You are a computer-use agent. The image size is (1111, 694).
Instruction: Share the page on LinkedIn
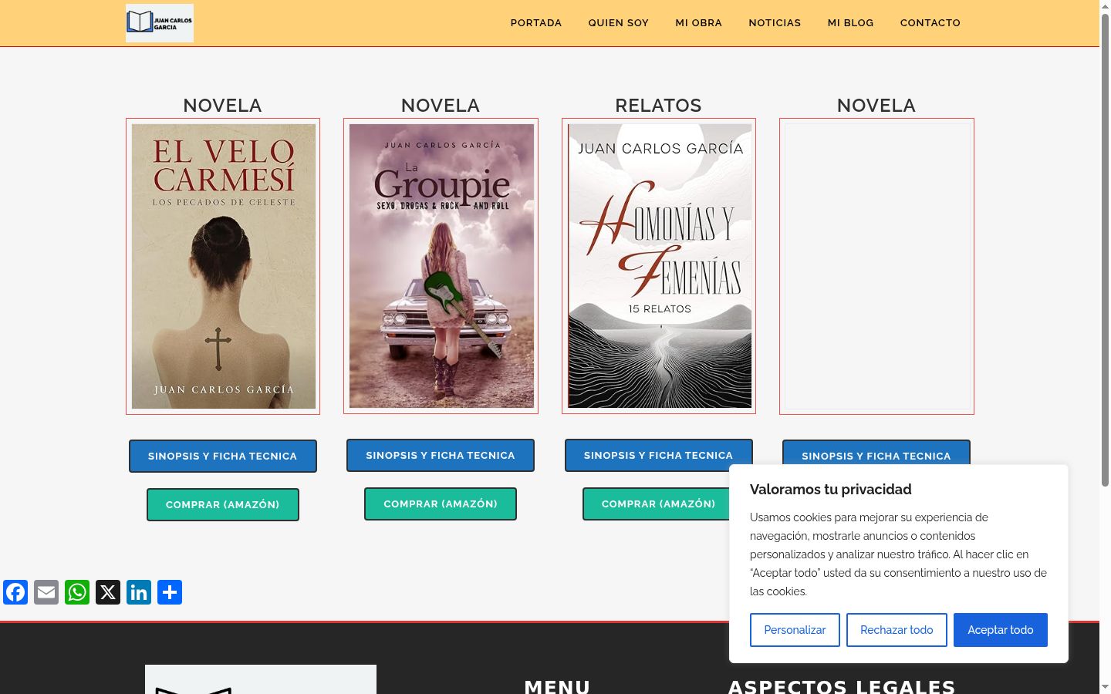pos(139,592)
